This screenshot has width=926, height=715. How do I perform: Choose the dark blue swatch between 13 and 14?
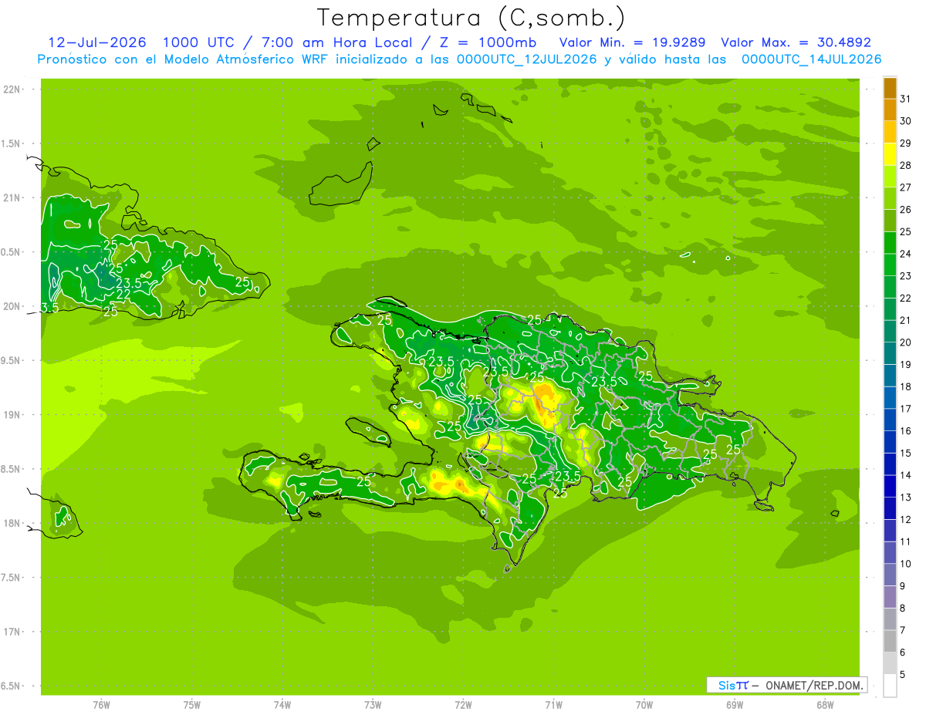click(x=890, y=486)
